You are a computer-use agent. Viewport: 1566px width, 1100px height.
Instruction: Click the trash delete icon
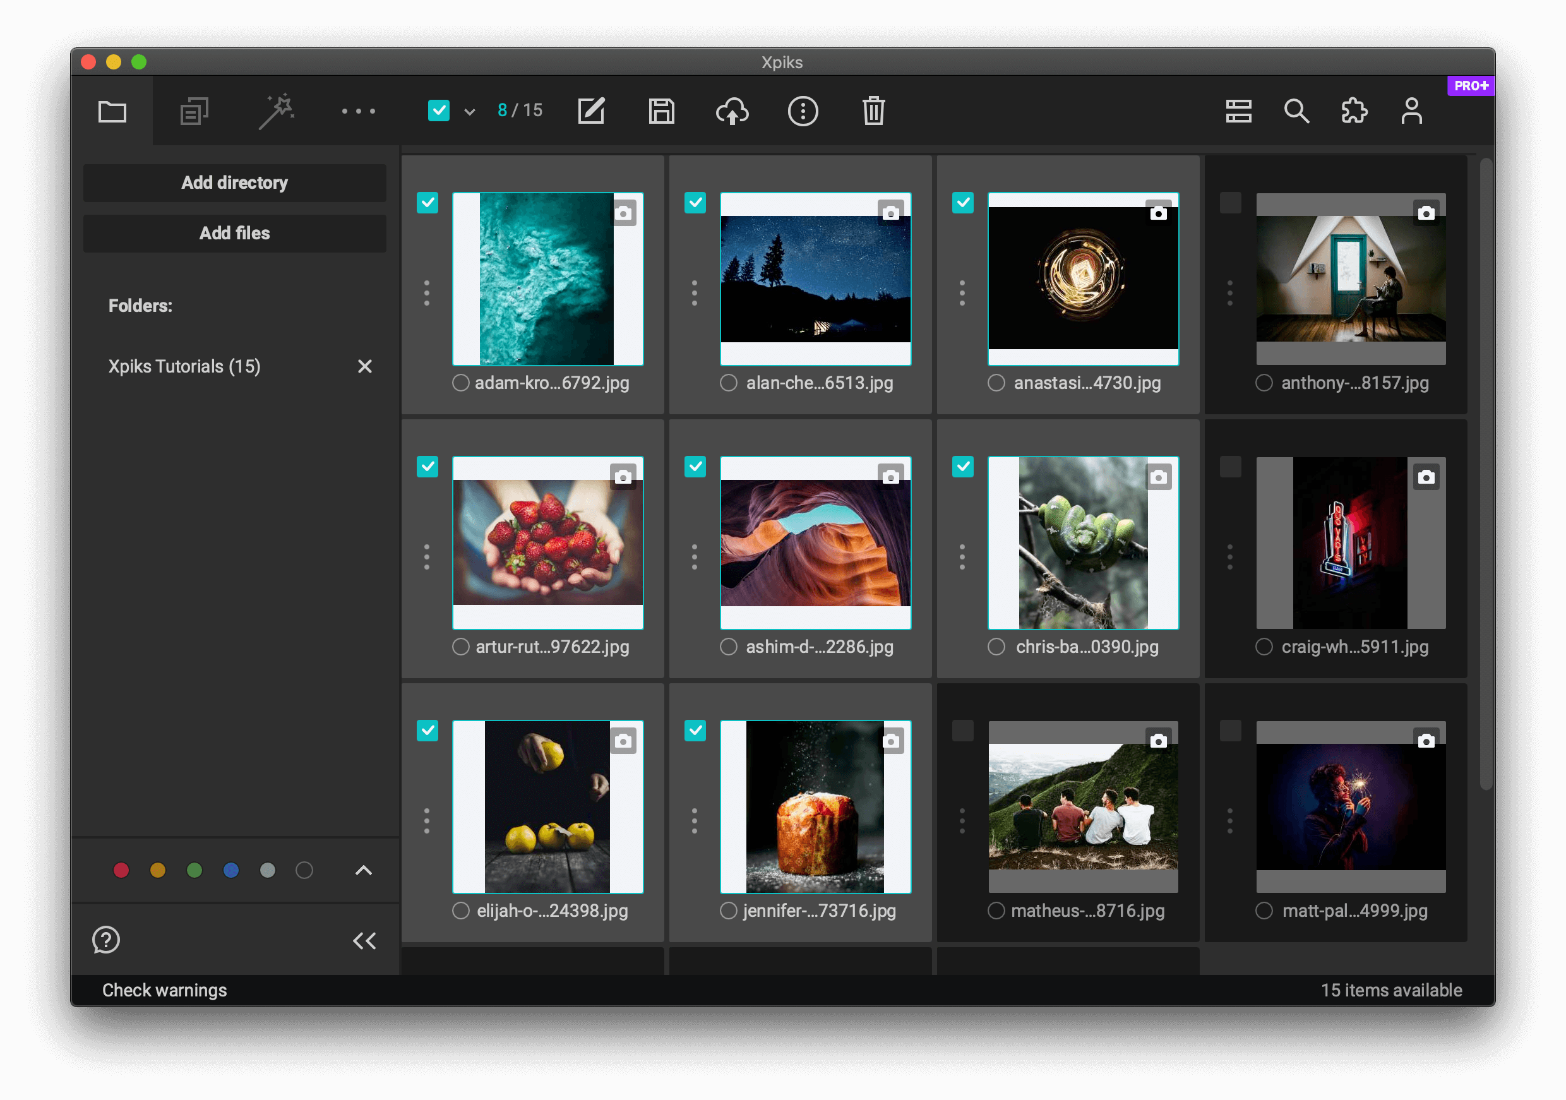point(873,111)
